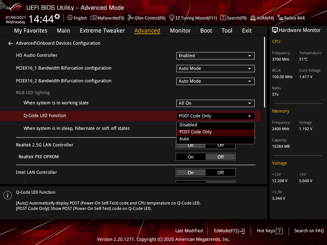Open Extreme Tweaker tab
The width and height of the screenshot is (327, 245).
(102, 31)
